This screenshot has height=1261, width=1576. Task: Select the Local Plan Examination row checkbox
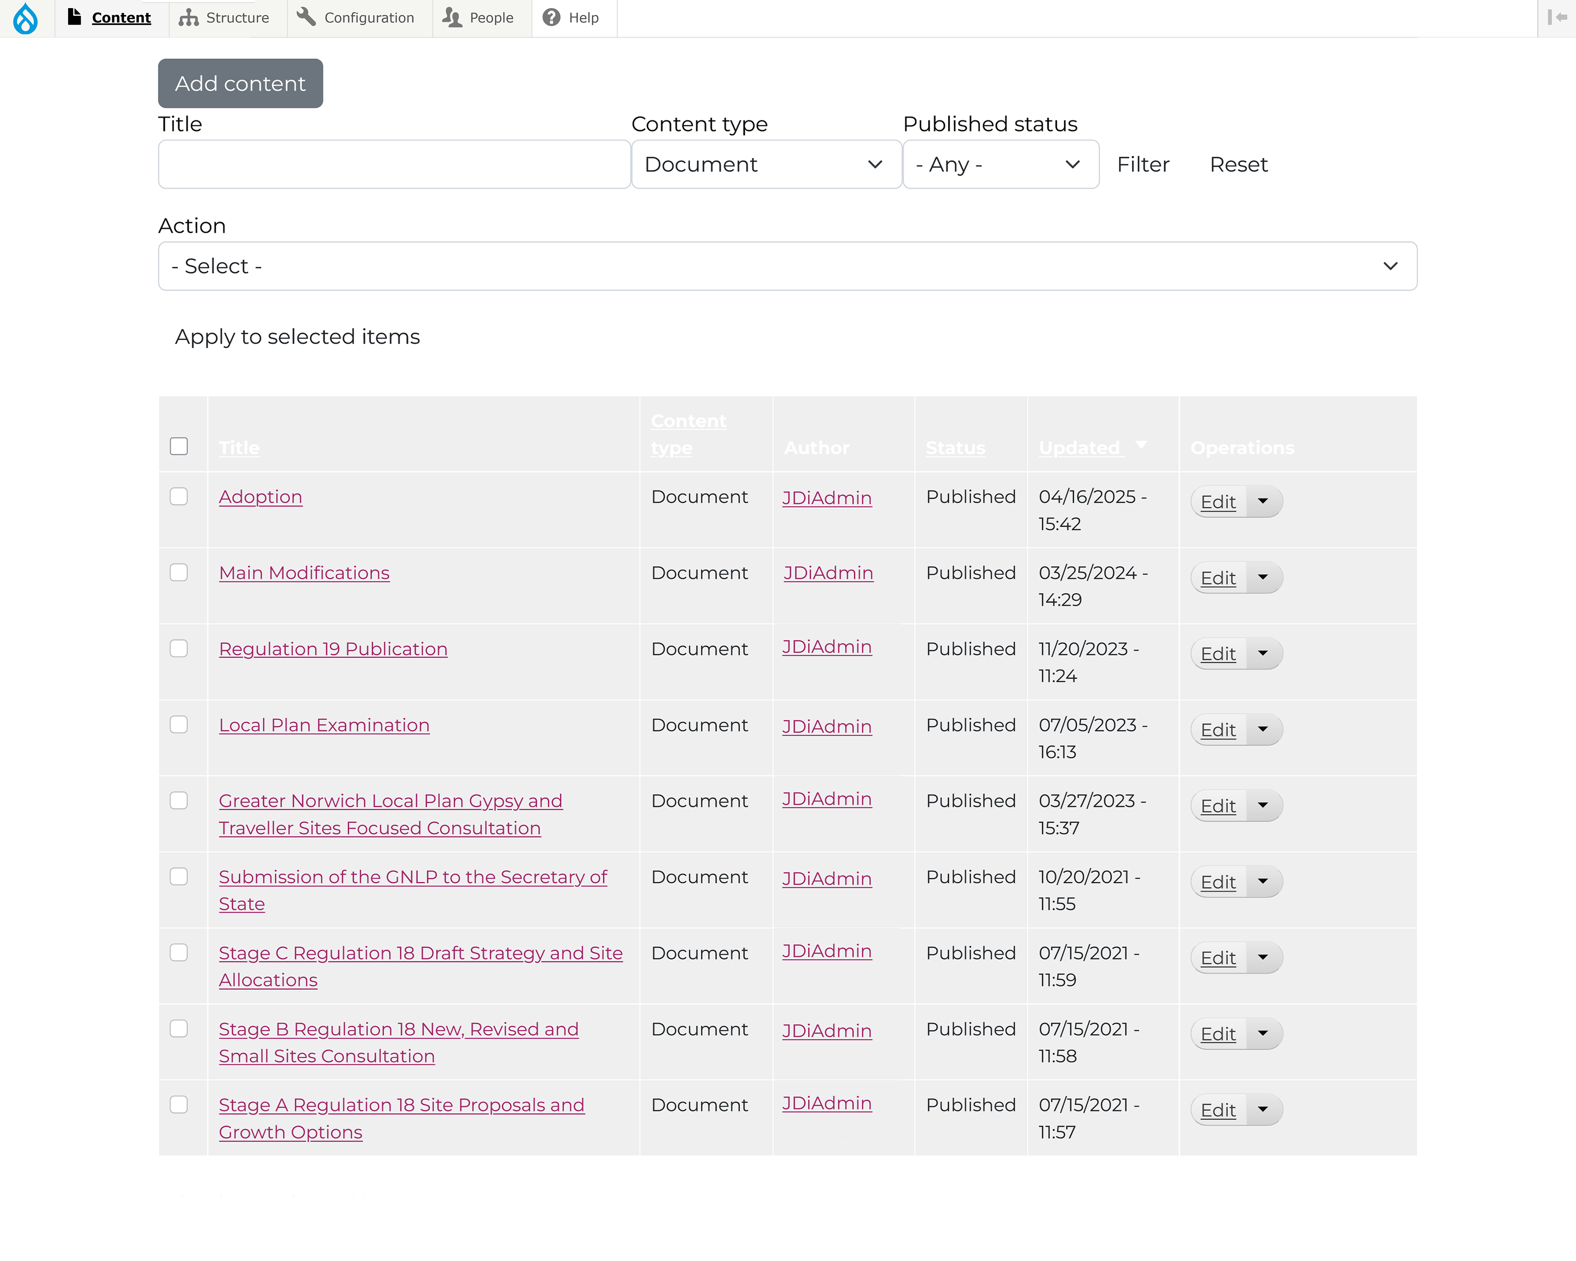(178, 724)
